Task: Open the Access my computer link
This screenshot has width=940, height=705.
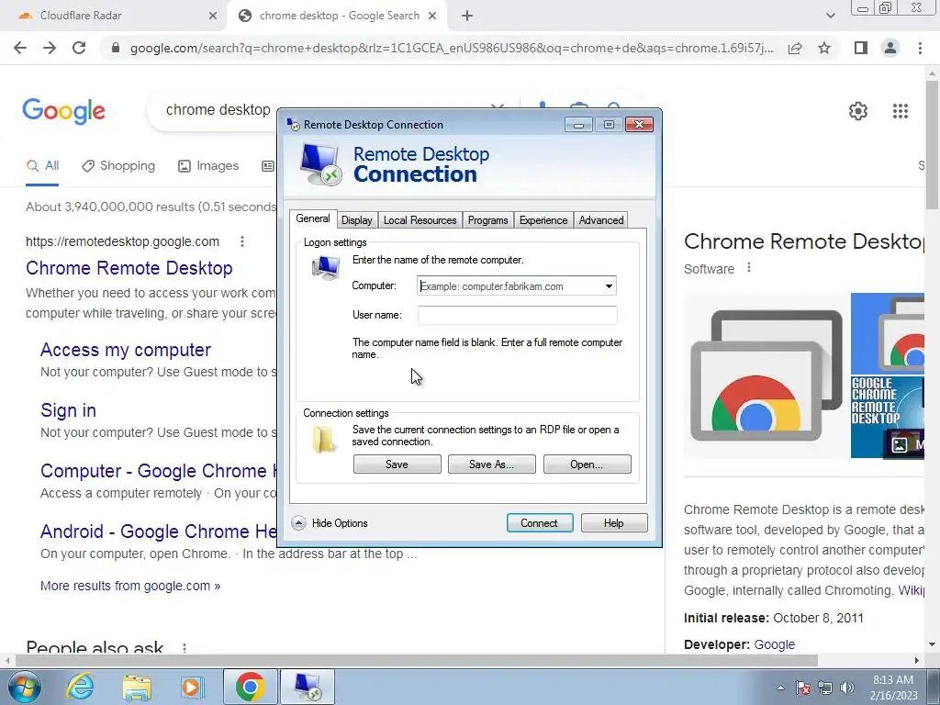Action: point(125,350)
